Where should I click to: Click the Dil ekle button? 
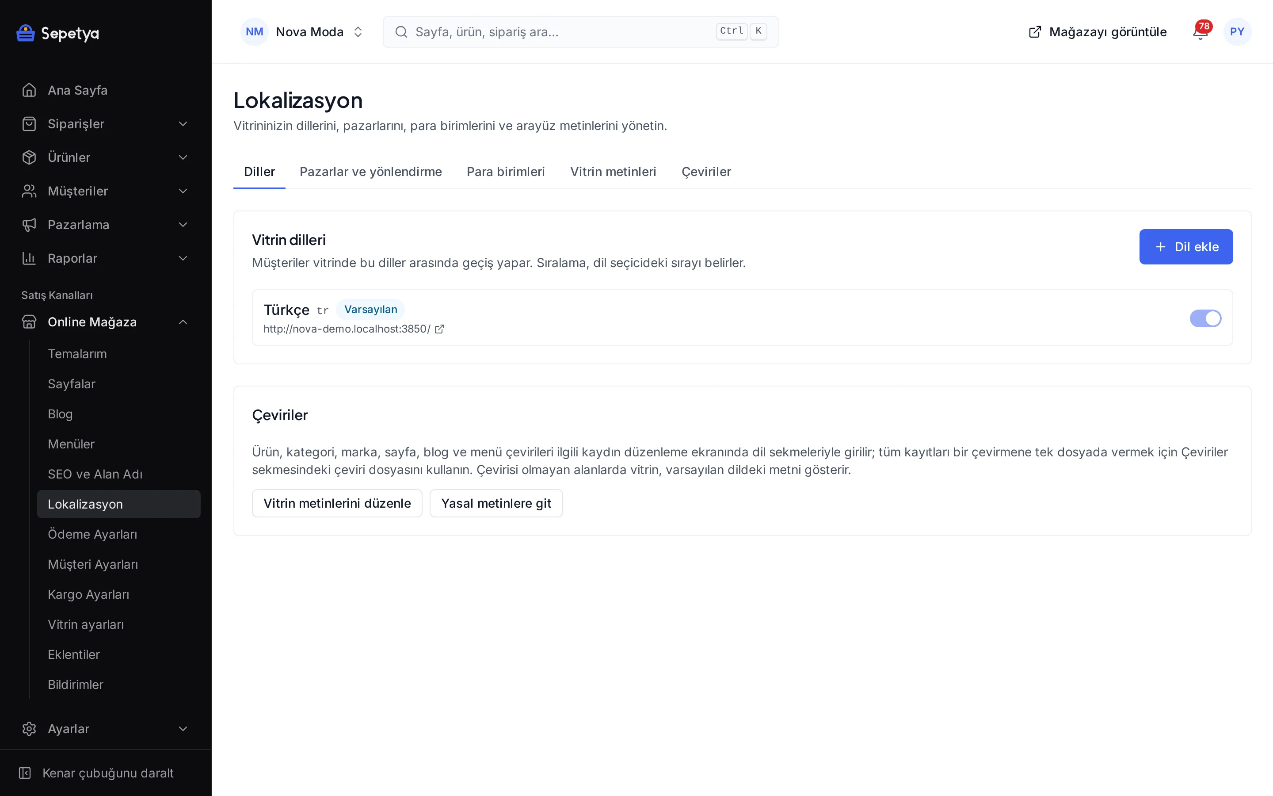(1185, 246)
